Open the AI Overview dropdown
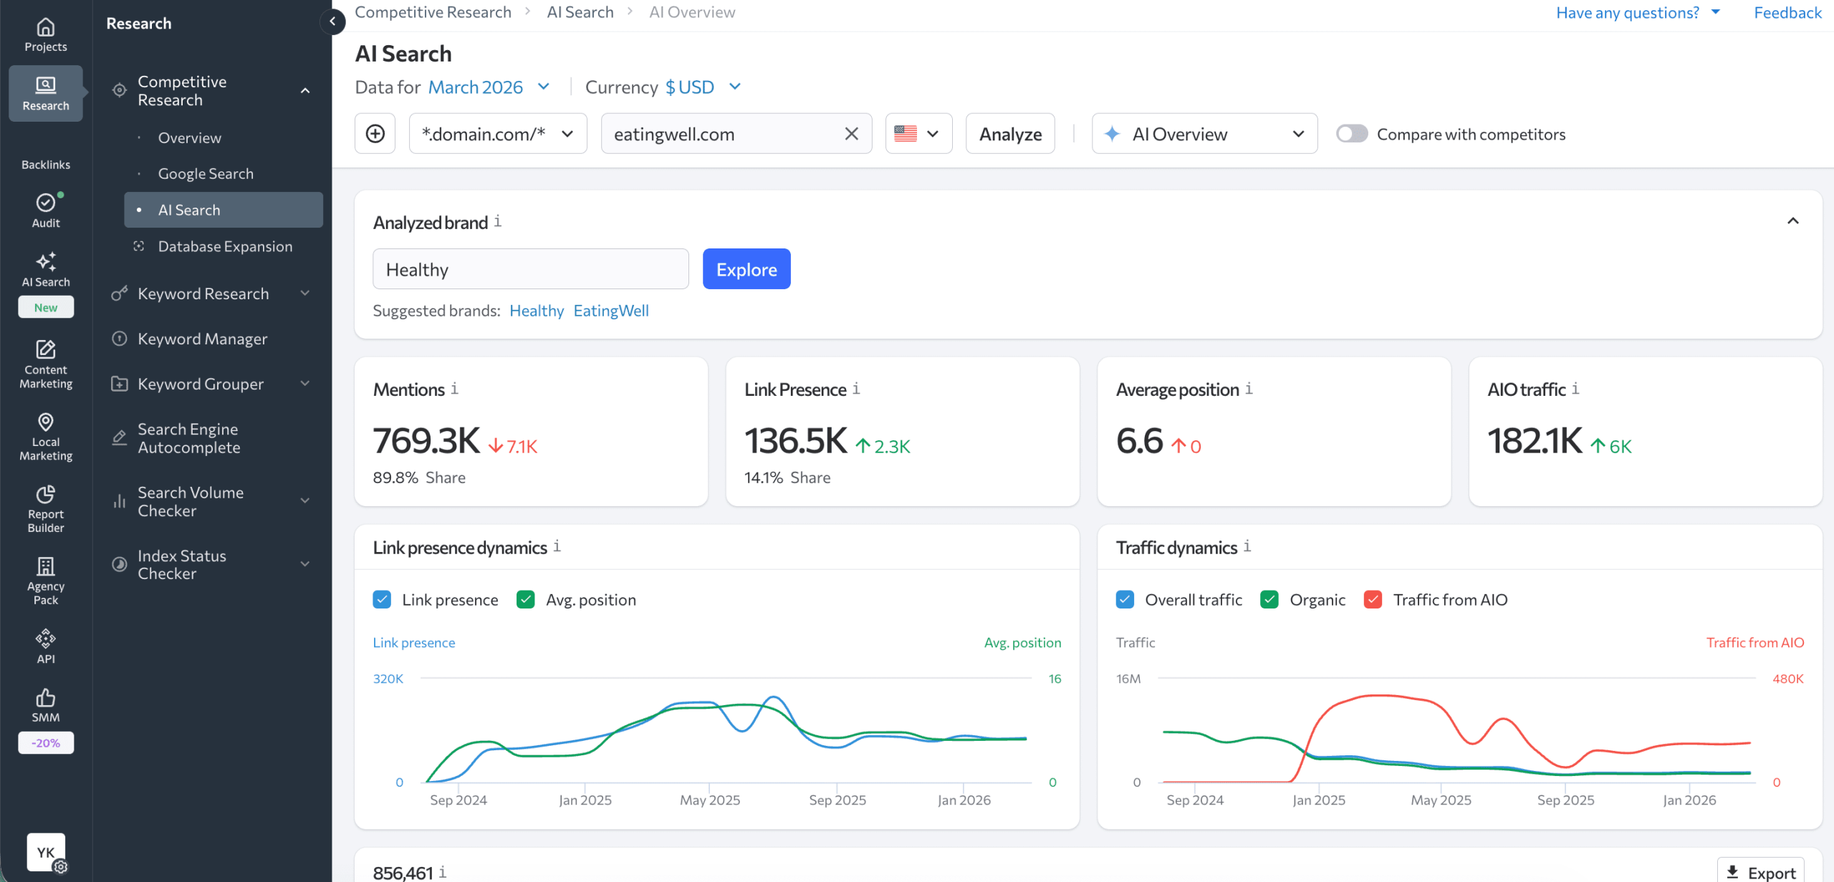This screenshot has height=882, width=1834. [x=1204, y=134]
